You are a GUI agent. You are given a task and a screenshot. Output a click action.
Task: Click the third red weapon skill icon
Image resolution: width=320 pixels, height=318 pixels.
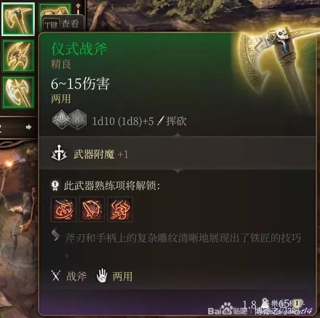tap(120, 209)
